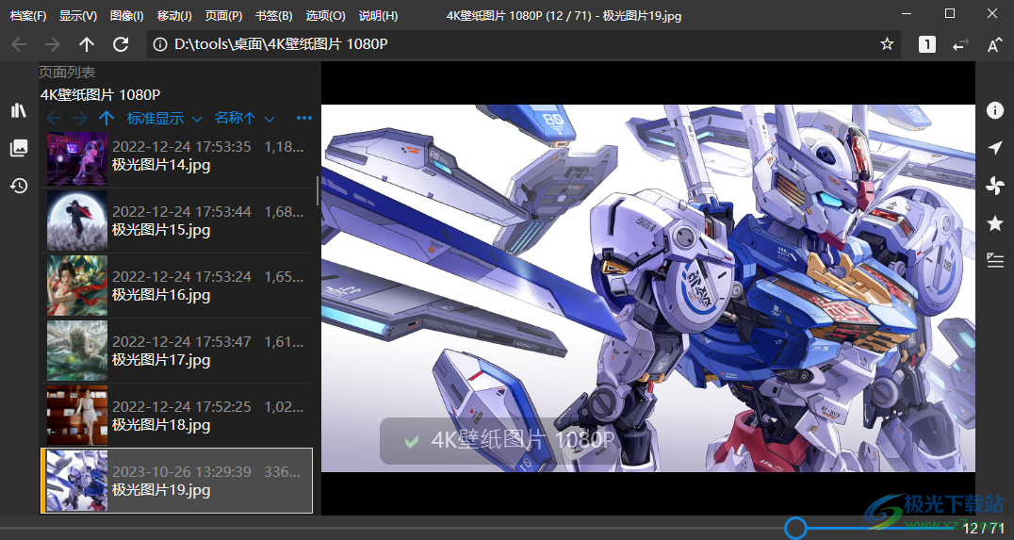Click the 12 / 71 page counter
Screen dimensions: 1014x540
983,529
